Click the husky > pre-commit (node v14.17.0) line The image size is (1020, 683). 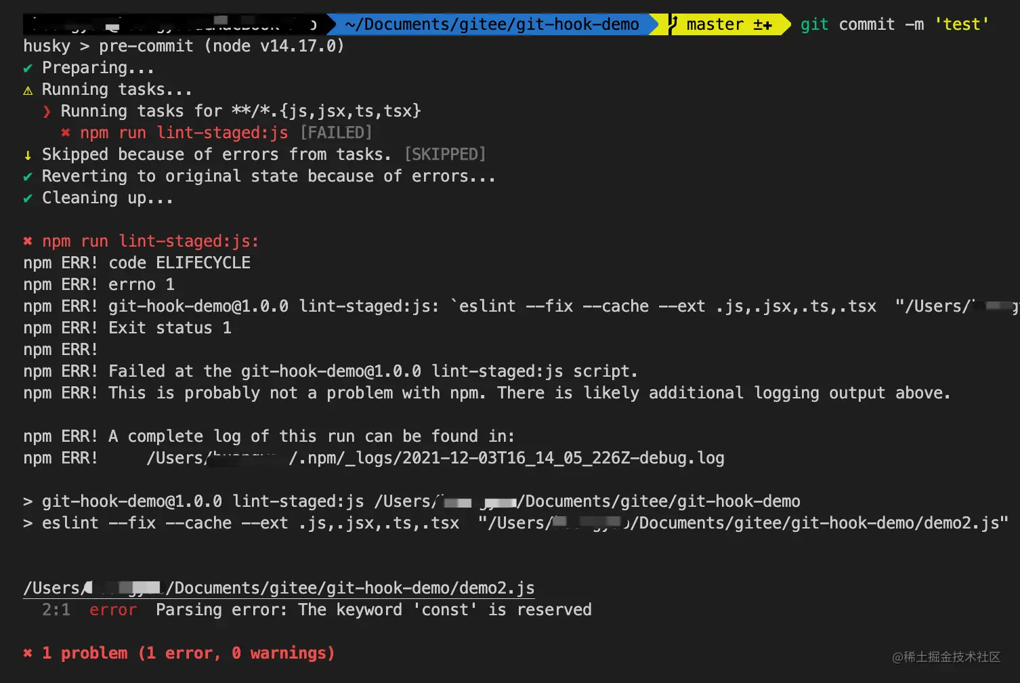pos(184,46)
